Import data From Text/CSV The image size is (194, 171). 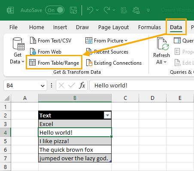click(x=51, y=41)
